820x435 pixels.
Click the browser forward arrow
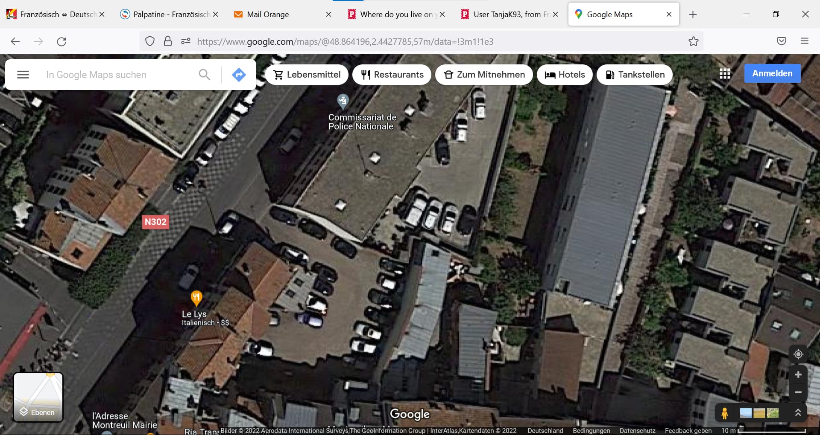click(x=38, y=41)
